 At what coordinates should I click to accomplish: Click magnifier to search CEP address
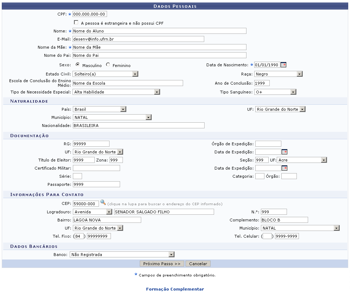coord(103,203)
